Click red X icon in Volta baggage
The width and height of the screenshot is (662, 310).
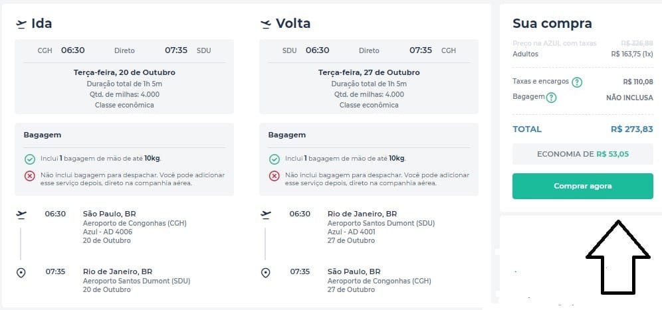(275, 177)
